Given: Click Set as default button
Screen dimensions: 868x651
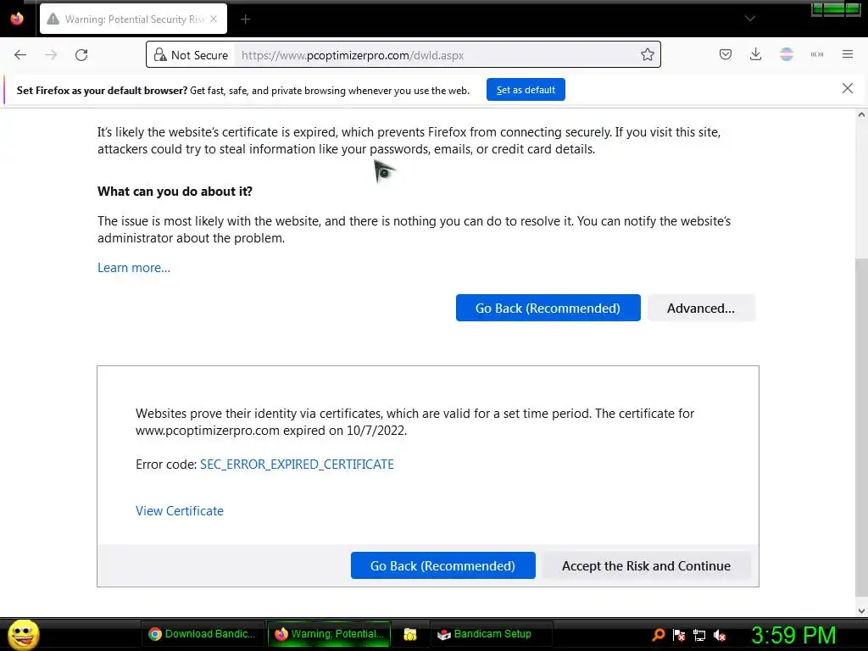Looking at the screenshot, I should (526, 90).
